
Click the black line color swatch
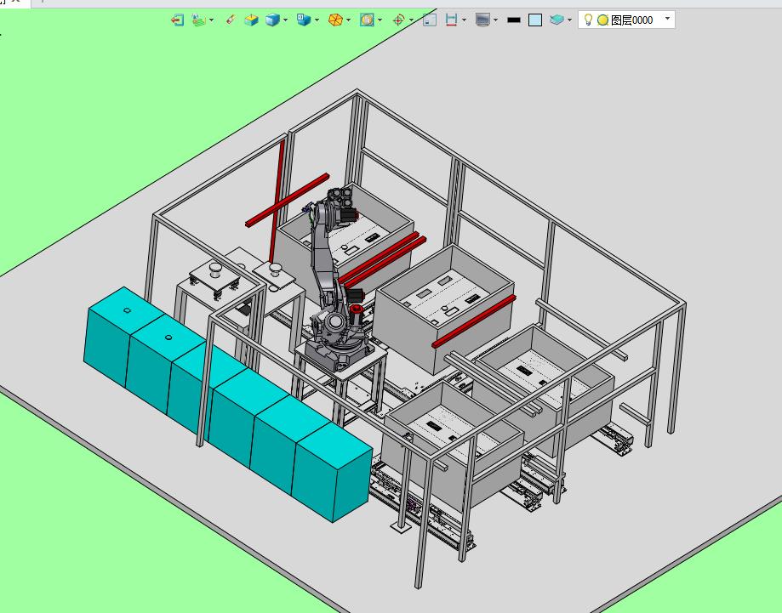(x=514, y=20)
